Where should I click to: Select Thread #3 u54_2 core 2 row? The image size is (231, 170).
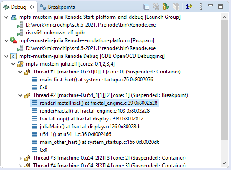[109, 158]
